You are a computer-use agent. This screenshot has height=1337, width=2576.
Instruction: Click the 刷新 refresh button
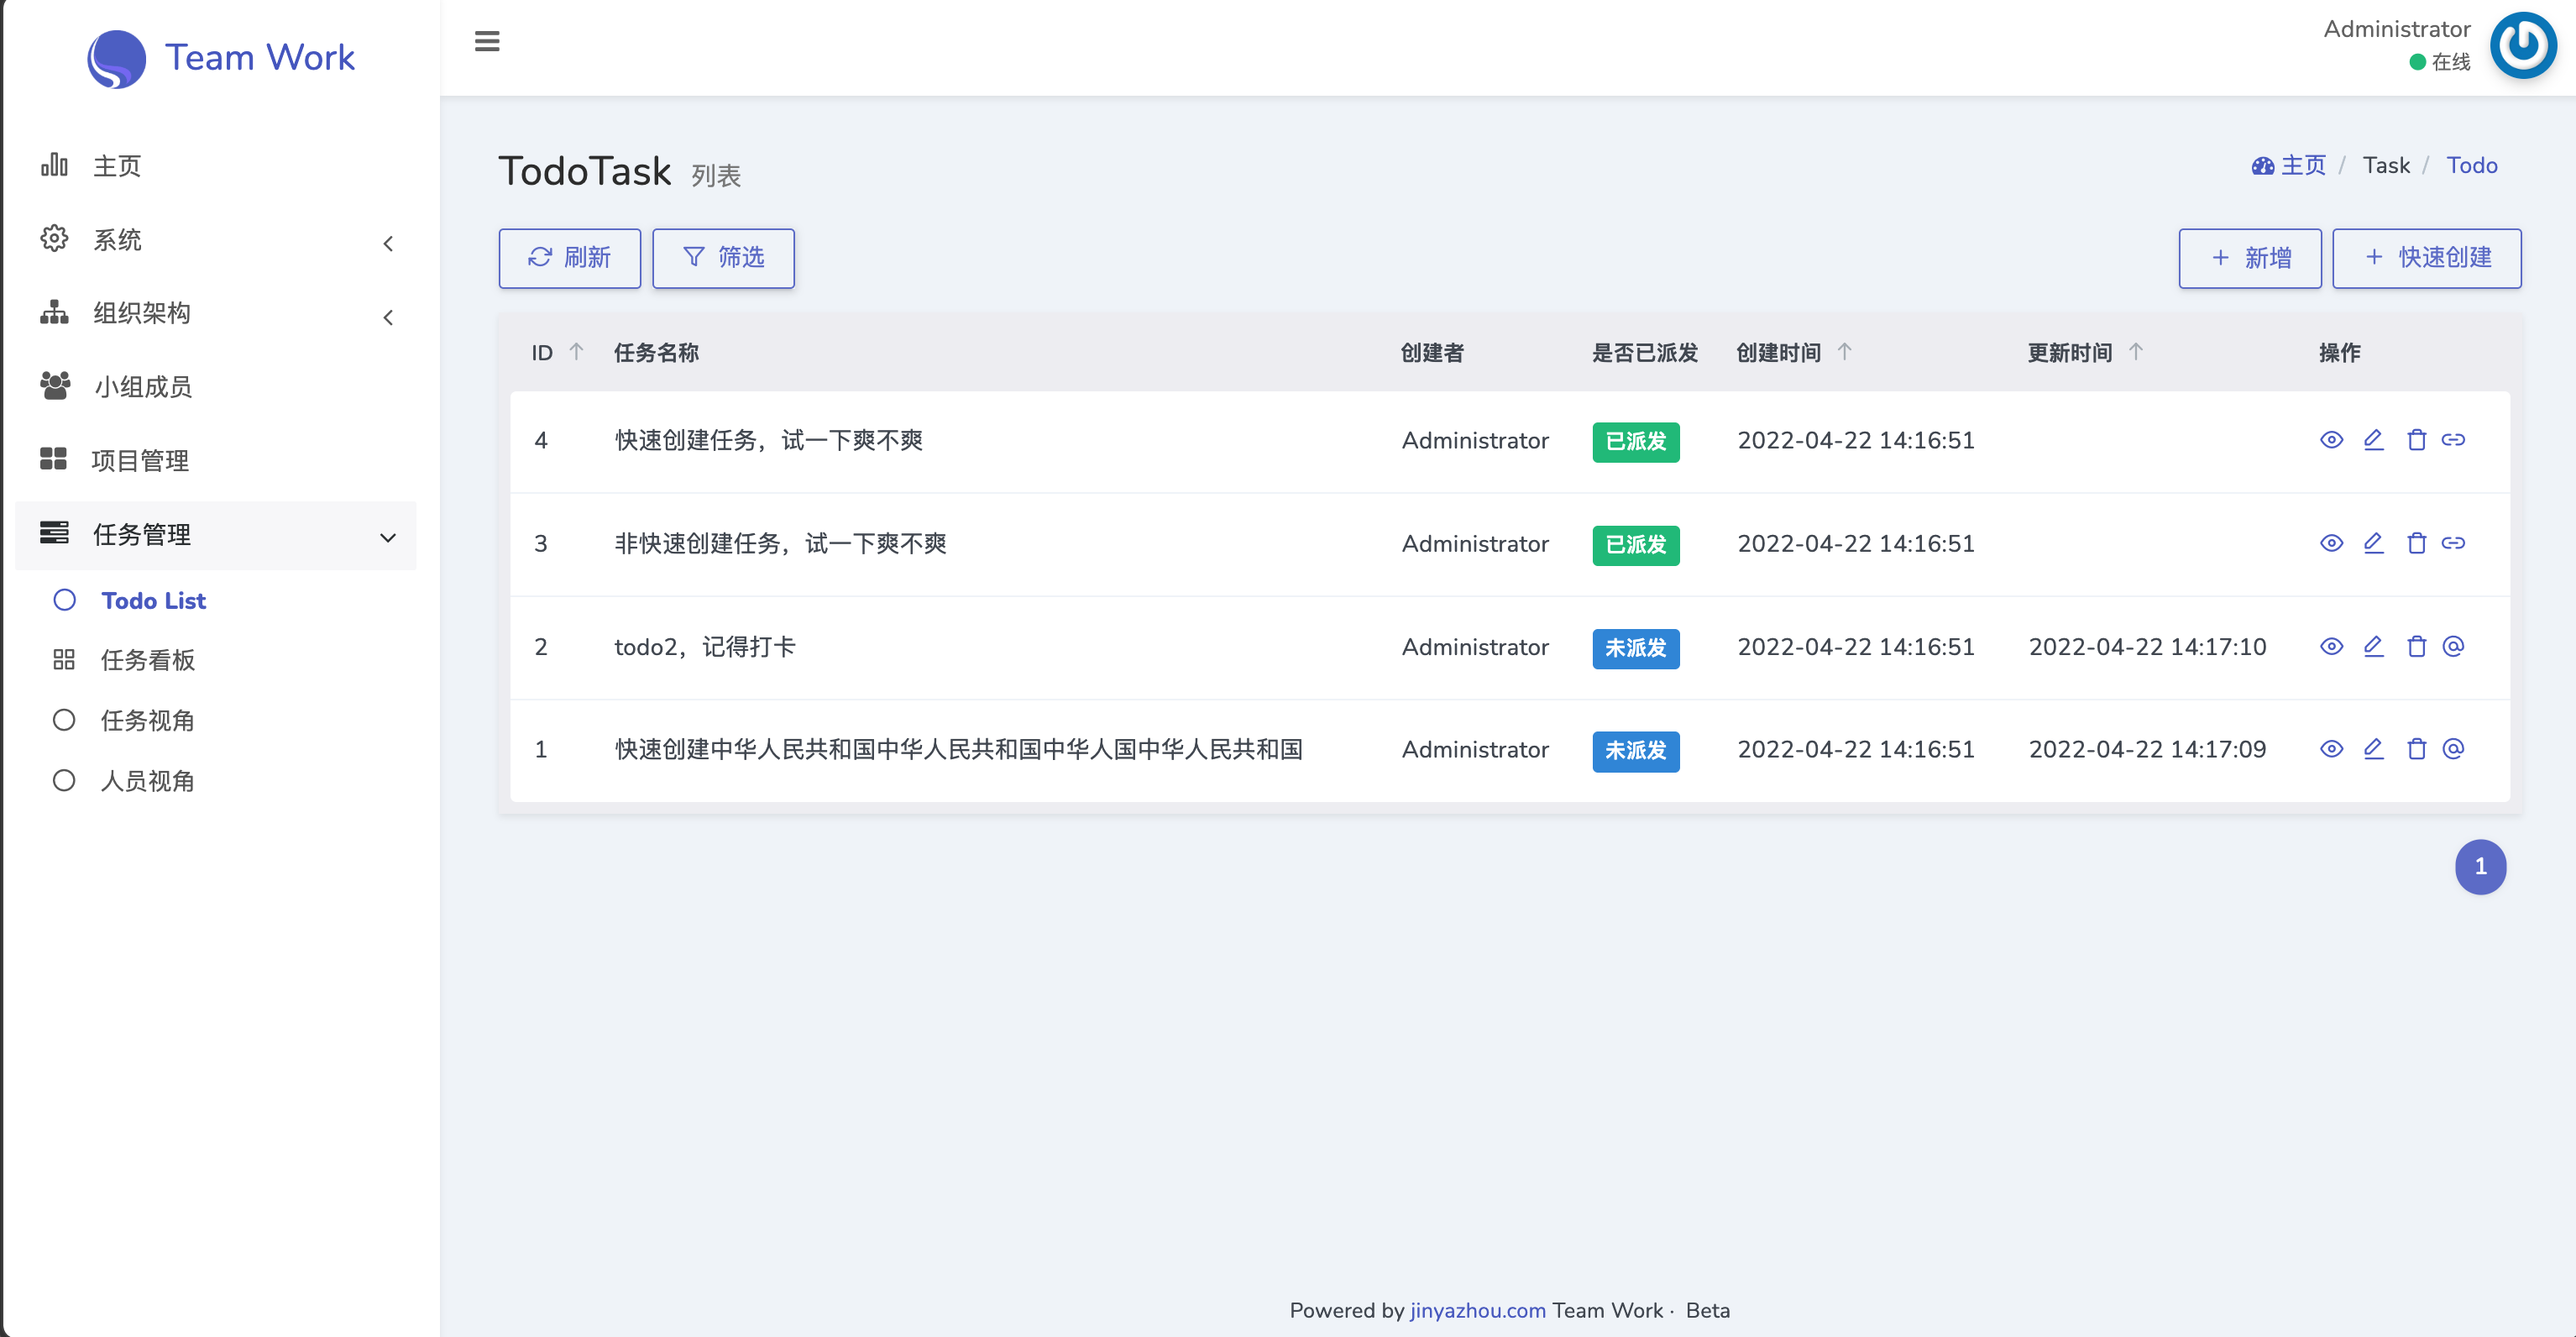(x=570, y=258)
